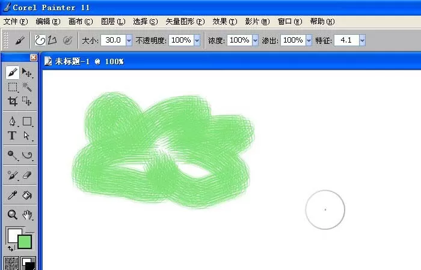The height and width of the screenshot is (270, 421).
Task: Open the 画布(C) menu
Action: tap(81, 22)
